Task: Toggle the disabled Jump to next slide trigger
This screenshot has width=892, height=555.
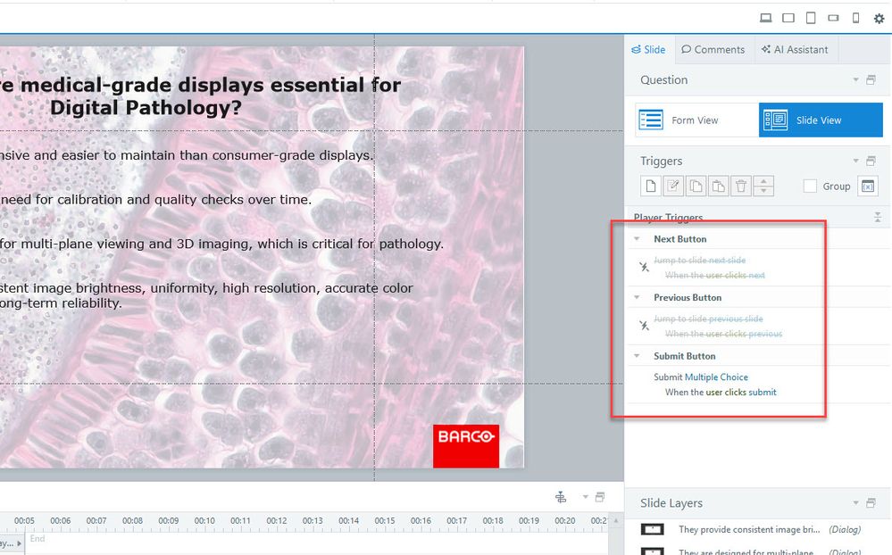Action: point(644,267)
